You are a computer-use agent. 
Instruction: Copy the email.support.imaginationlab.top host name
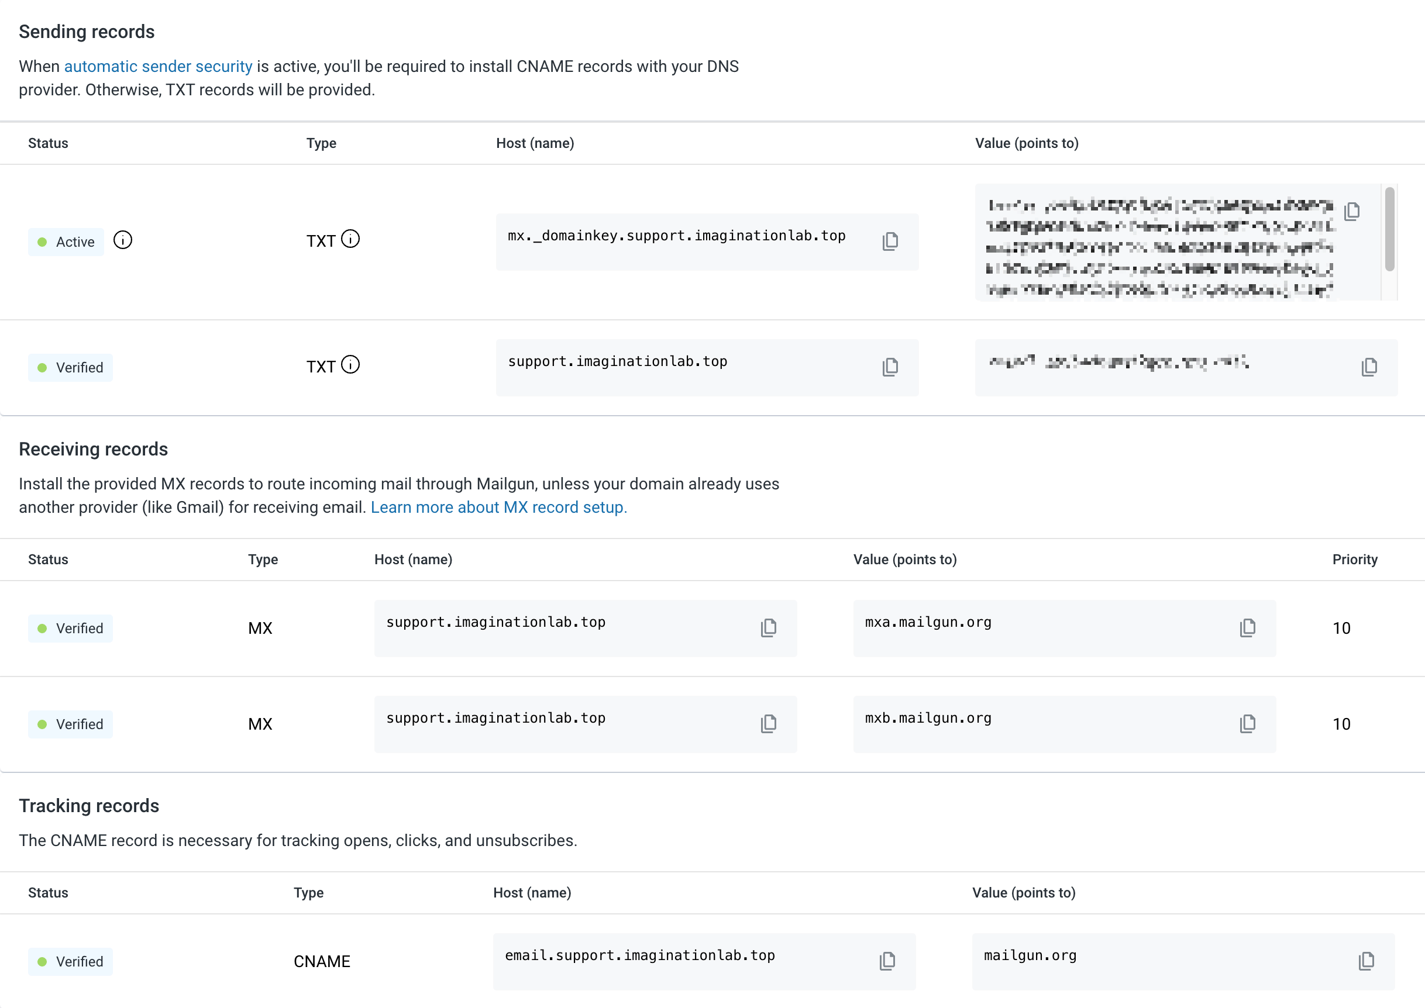click(x=887, y=961)
